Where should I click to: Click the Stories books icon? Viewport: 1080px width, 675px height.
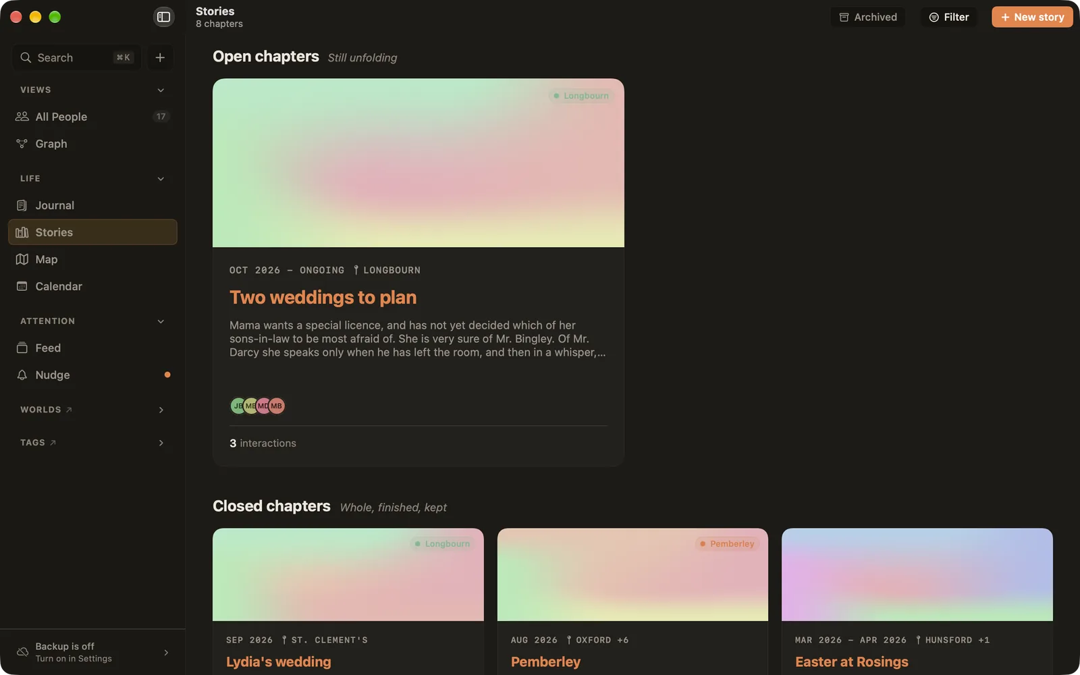coord(22,232)
